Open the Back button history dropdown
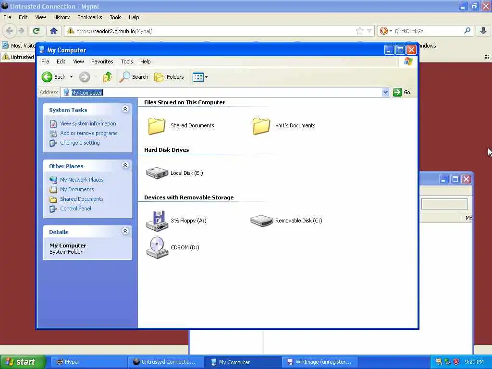The height and width of the screenshot is (369, 492). 71,77
